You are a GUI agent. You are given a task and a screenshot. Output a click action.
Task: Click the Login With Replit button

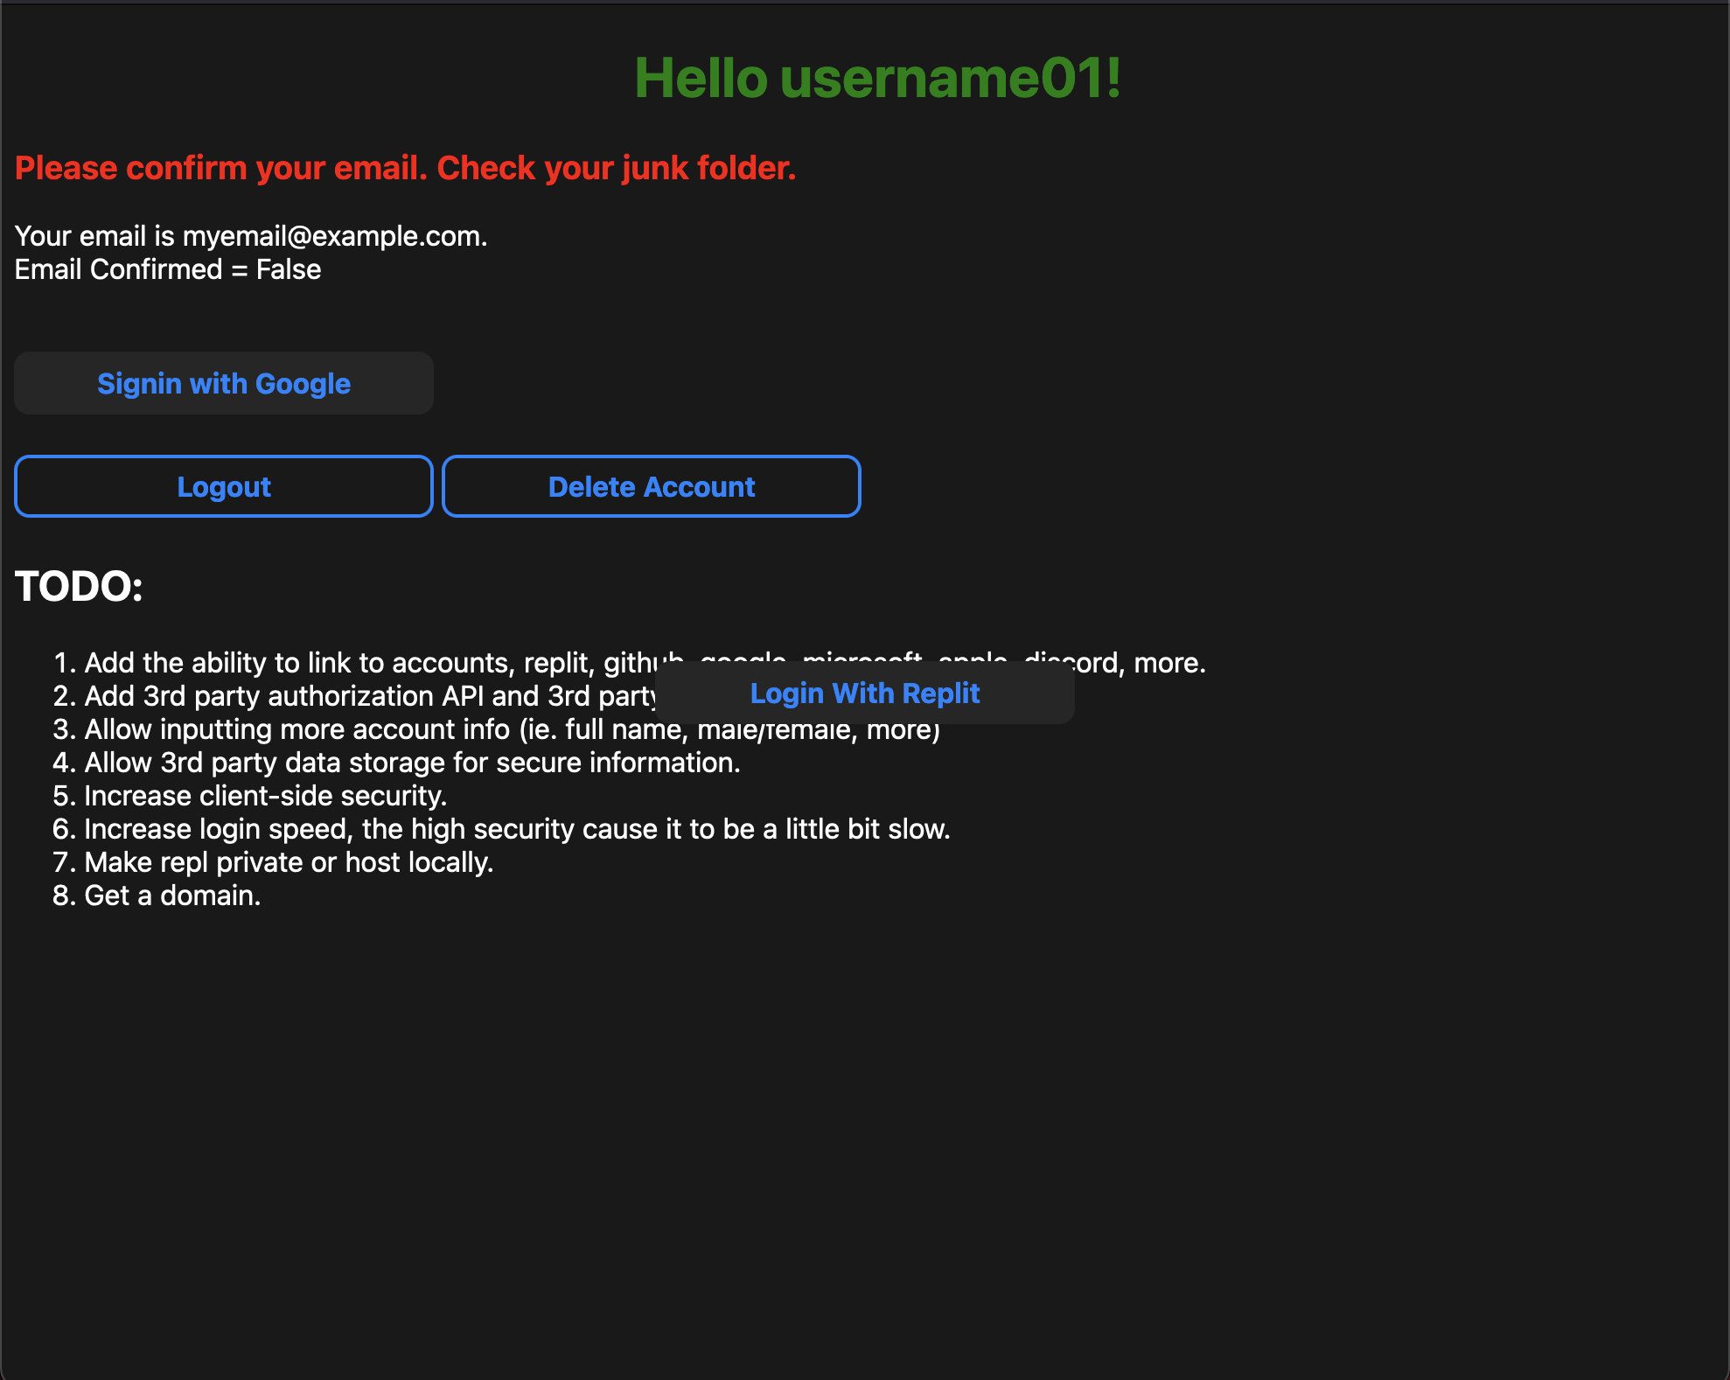864,693
